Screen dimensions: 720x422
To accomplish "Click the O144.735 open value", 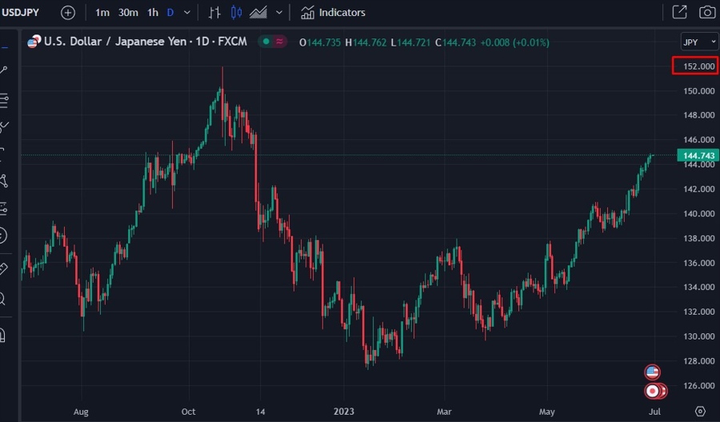I will pos(319,42).
